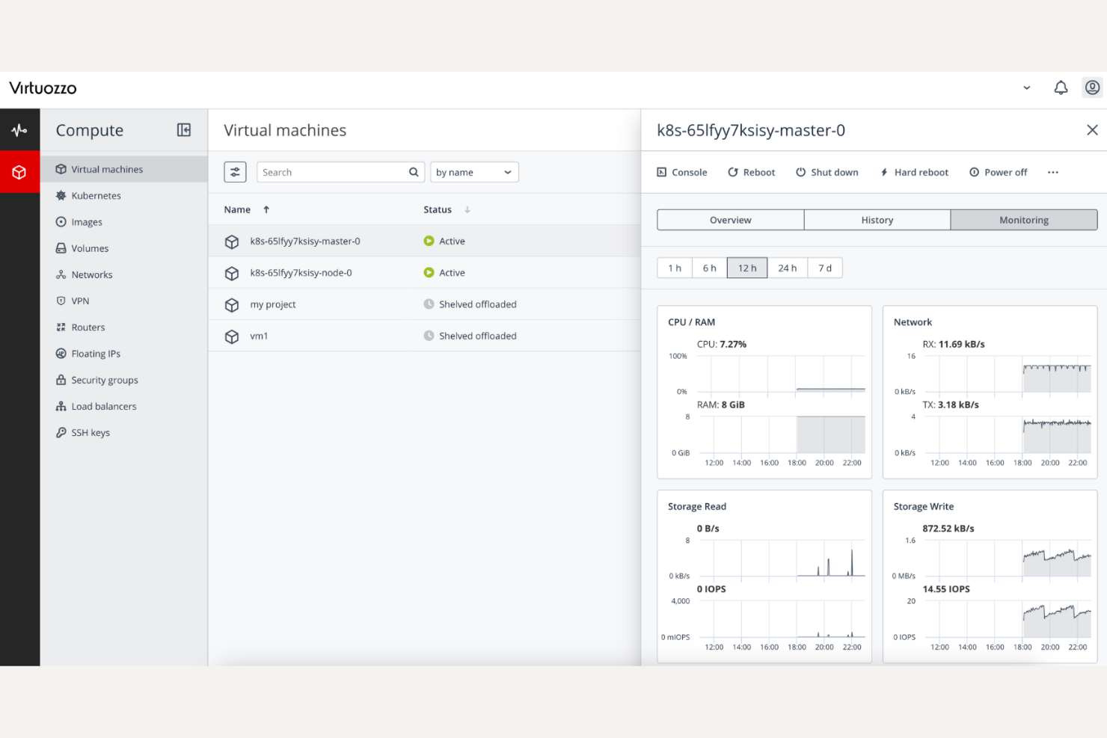This screenshot has height=738, width=1107.
Task: Open the filter options next to search
Action: point(235,171)
